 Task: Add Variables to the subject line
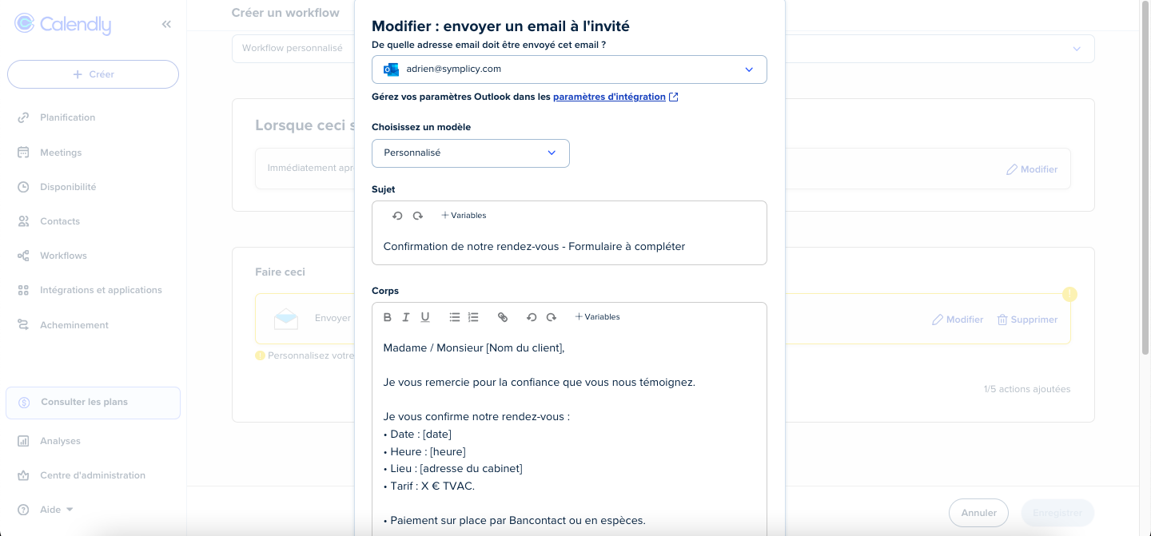(x=464, y=216)
